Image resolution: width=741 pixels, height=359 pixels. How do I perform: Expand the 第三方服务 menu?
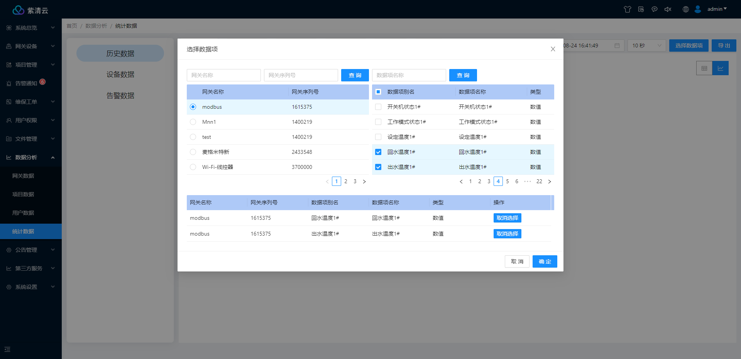(x=31, y=268)
